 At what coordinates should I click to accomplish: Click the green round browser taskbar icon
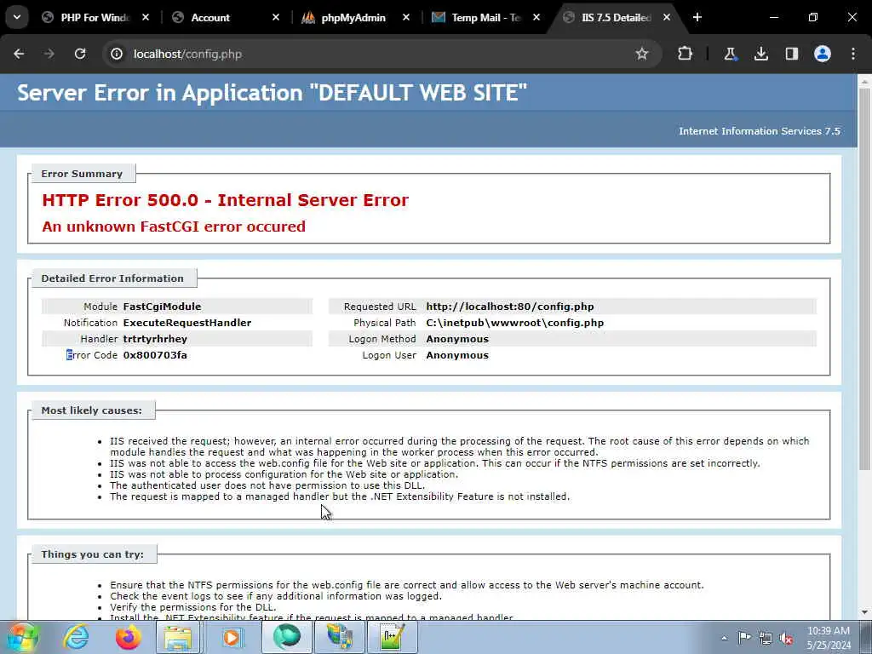[286, 637]
